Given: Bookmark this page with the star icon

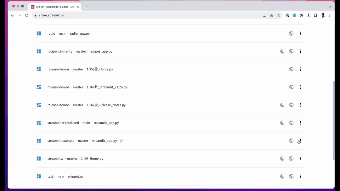Looking at the screenshot, I should (278, 15).
